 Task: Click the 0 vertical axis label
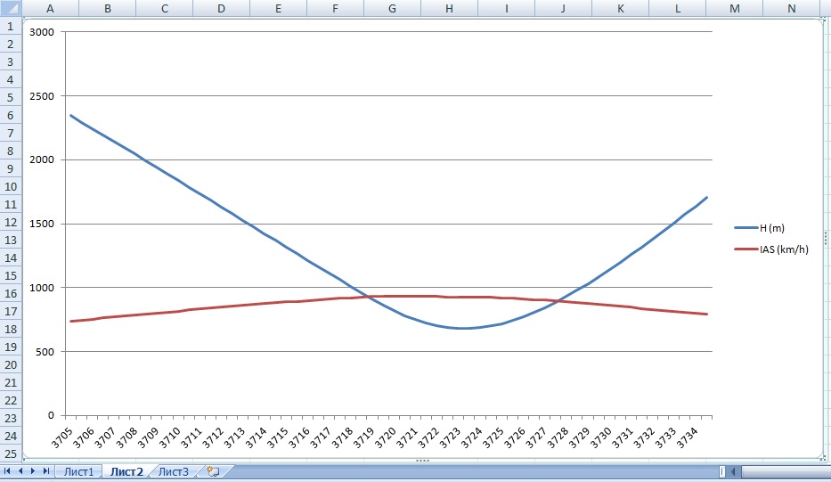pyautogui.click(x=51, y=415)
